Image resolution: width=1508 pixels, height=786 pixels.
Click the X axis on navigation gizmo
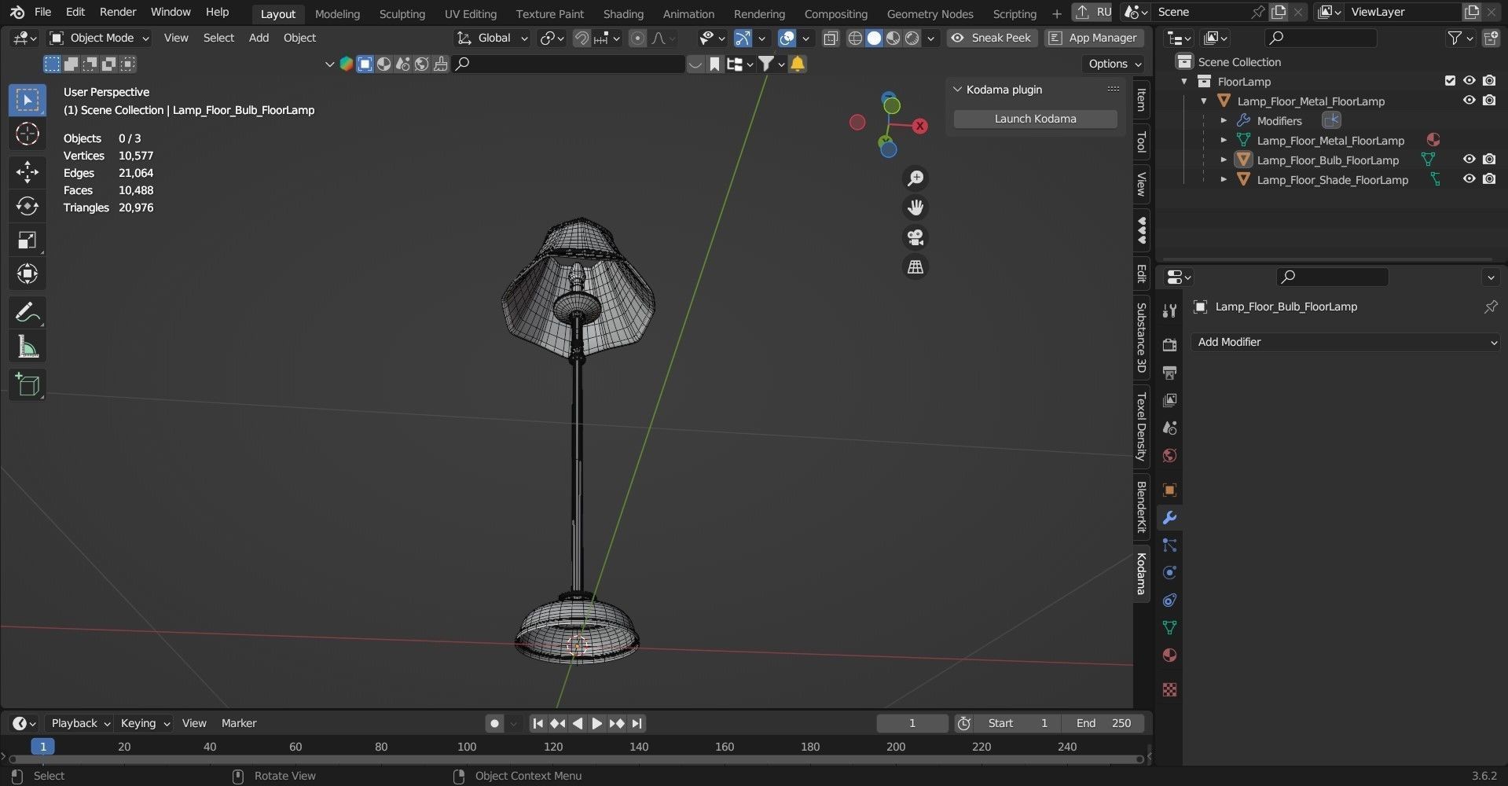(x=919, y=126)
